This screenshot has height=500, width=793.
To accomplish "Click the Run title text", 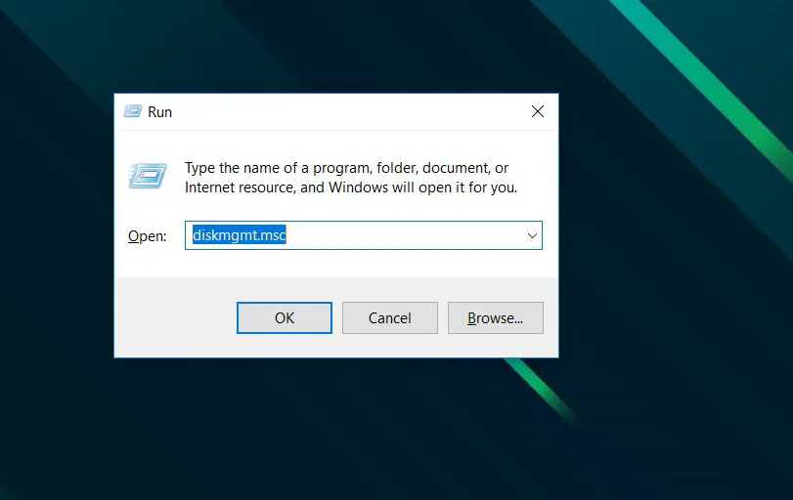I will 159,112.
